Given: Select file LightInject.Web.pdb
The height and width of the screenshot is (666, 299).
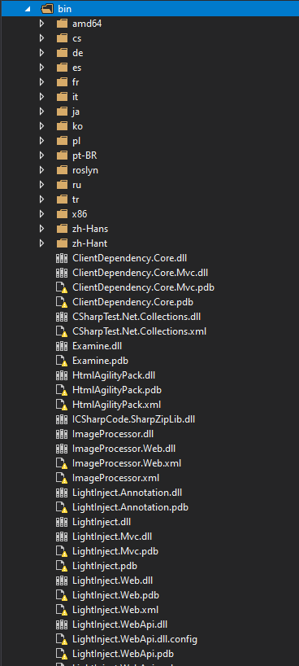Looking at the screenshot, I should [116, 595].
